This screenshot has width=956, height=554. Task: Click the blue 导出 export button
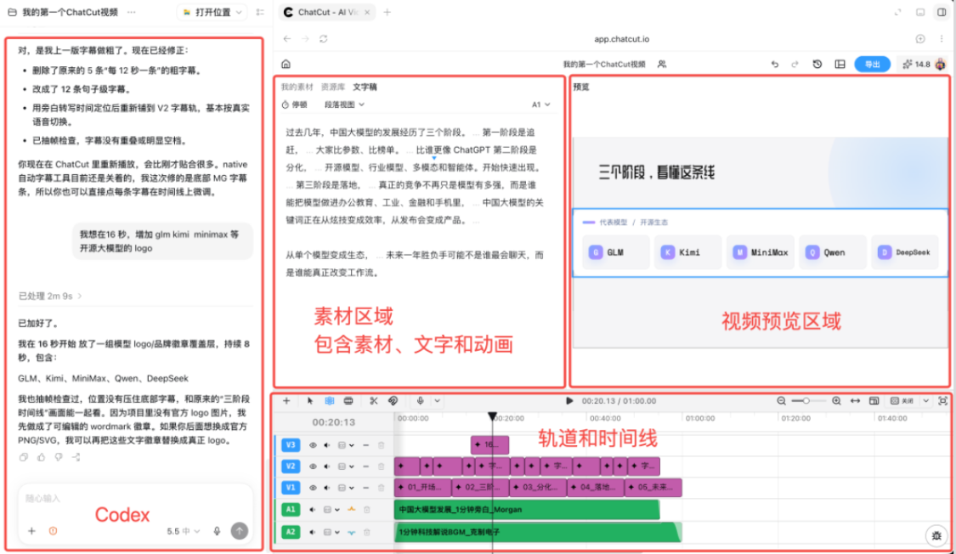[873, 64]
